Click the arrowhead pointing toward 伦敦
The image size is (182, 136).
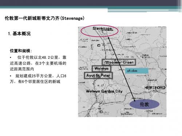click(134, 100)
